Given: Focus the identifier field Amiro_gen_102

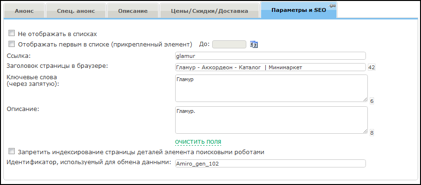Looking at the screenshot, I should pyautogui.click(x=270, y=164).
